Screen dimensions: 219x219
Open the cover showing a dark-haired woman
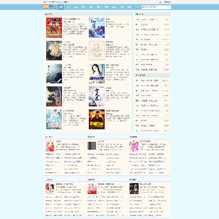[97, 74]
